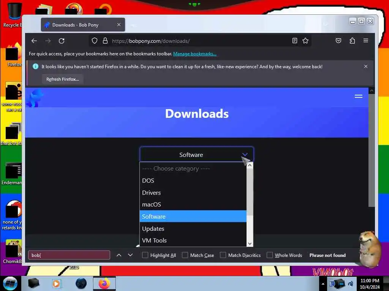Open the Firefox desktop shortcut

click(14, 55)
